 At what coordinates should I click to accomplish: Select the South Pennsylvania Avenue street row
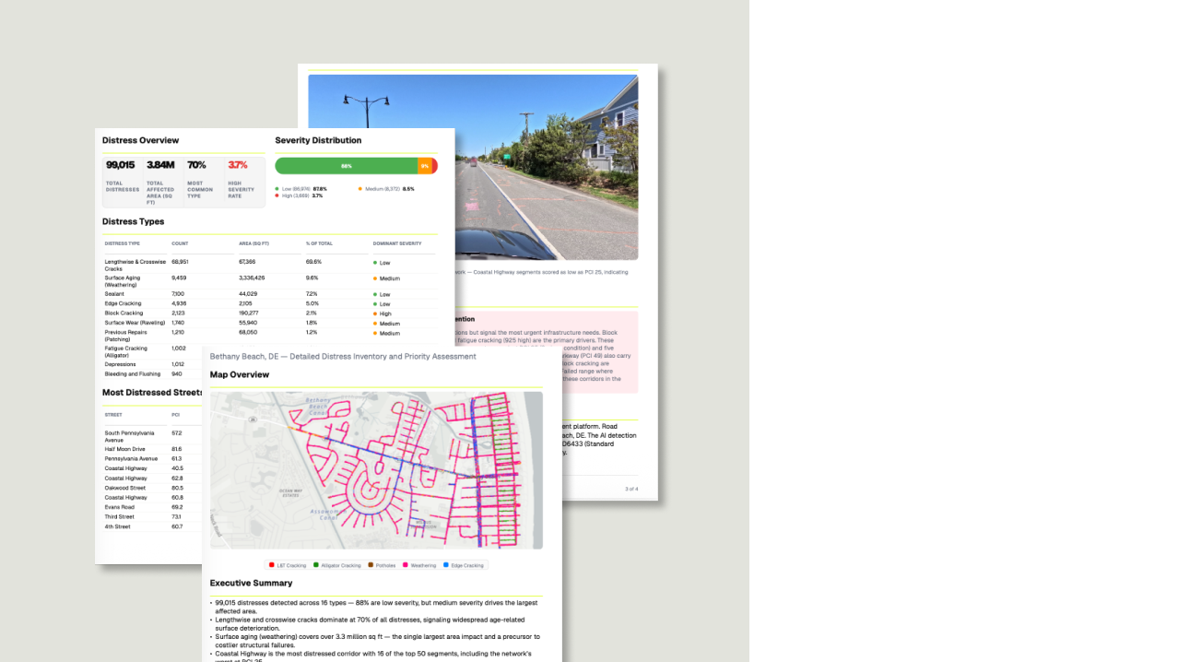pyautogui.click(x=152, y=436)
